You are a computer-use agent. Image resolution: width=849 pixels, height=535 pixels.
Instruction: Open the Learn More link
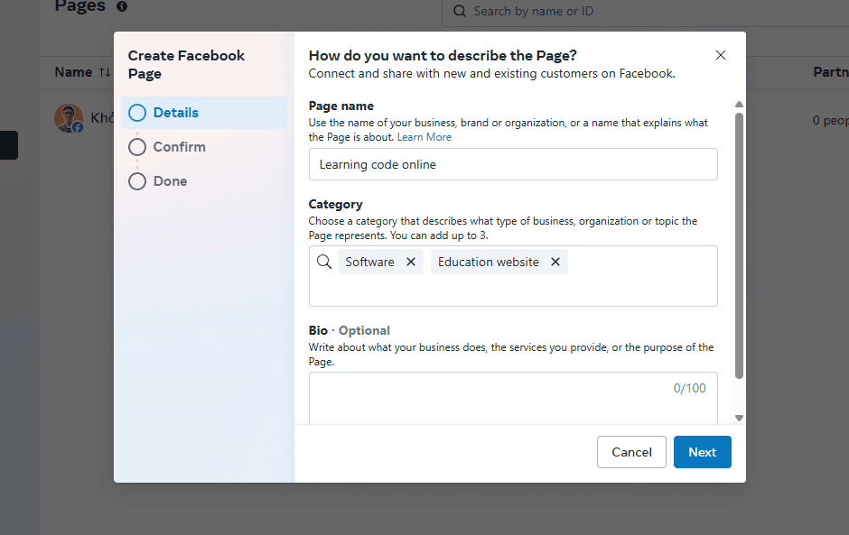[424, 136]
